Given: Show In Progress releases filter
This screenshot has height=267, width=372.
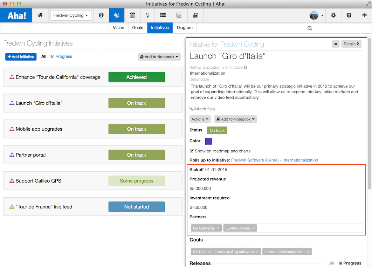Looking at the screenshot, I should click(350, 263).
